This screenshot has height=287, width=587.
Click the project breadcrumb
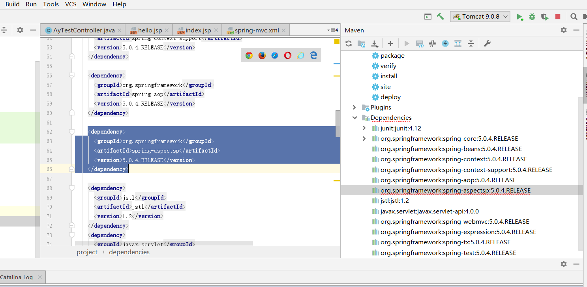pos(87,252)
